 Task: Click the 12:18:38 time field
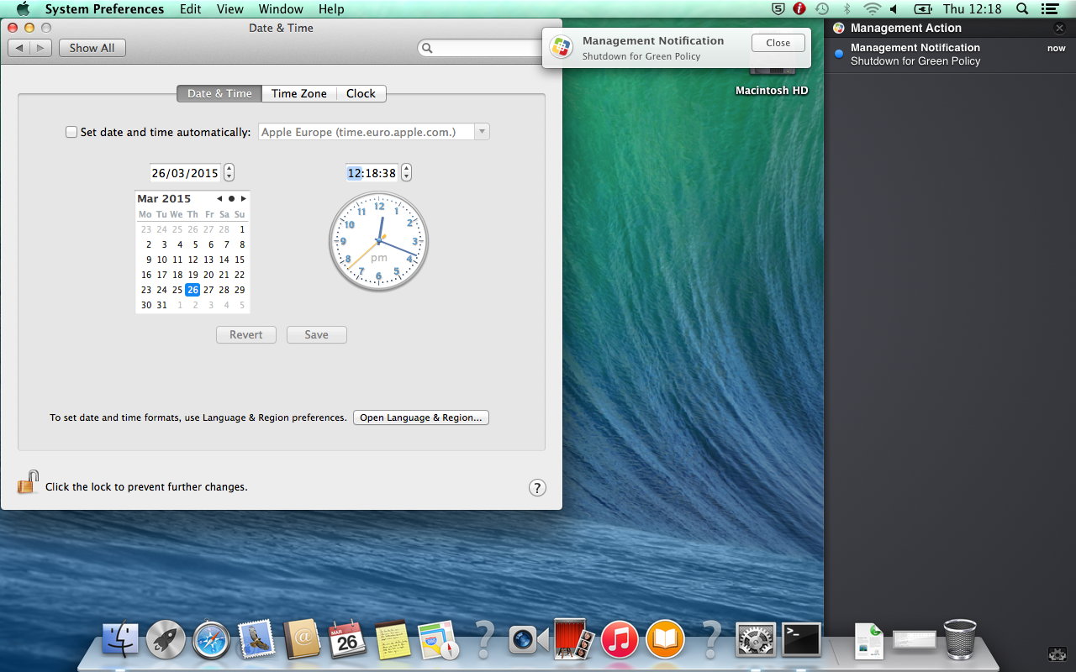[372, 173]
